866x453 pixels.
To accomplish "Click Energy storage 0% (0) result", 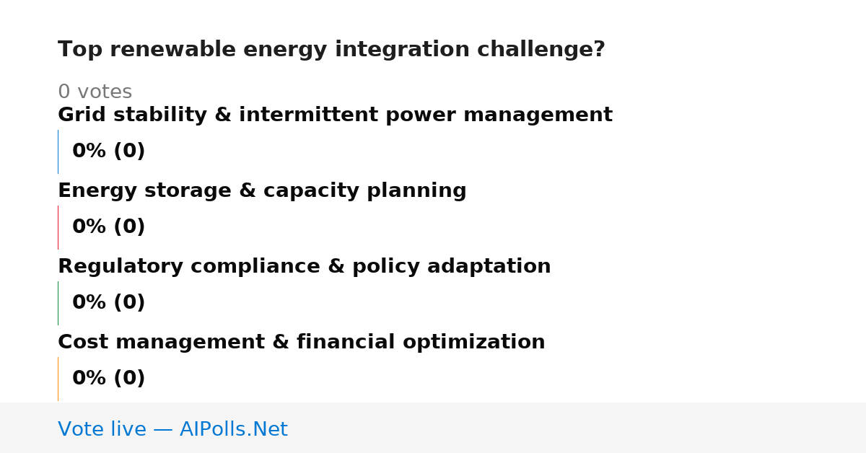I will point(108,227).
